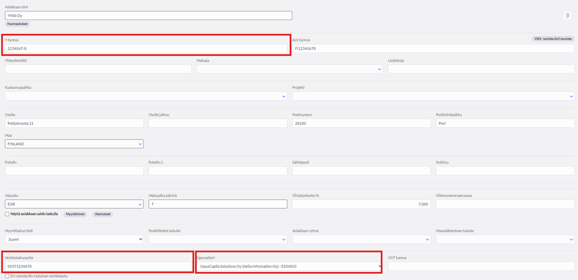
Task: Click VIES - tarkista ALV-tunniste button
Action: point(553,39)
